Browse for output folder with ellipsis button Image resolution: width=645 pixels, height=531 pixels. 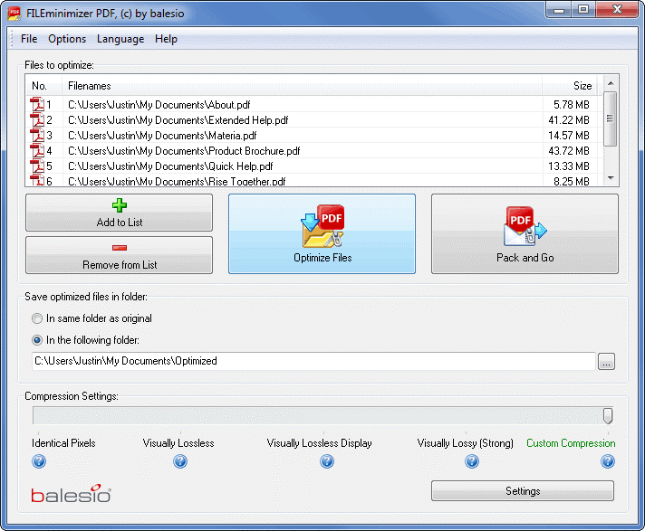tap(607, 361)
